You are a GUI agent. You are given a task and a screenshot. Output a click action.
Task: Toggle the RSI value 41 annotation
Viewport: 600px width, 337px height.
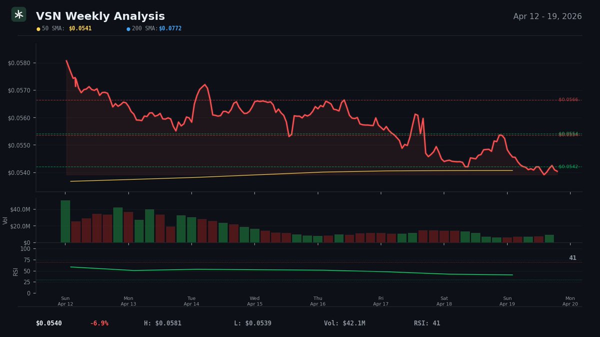(x=571, y=258)
